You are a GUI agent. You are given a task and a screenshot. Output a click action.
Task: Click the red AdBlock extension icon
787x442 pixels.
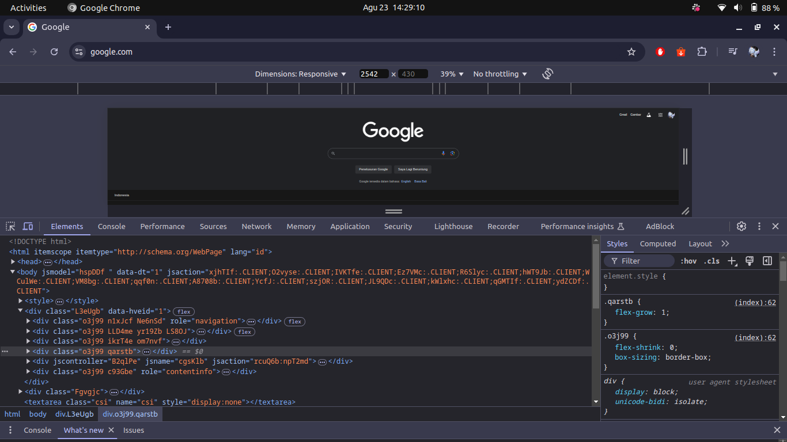(660, 52)
